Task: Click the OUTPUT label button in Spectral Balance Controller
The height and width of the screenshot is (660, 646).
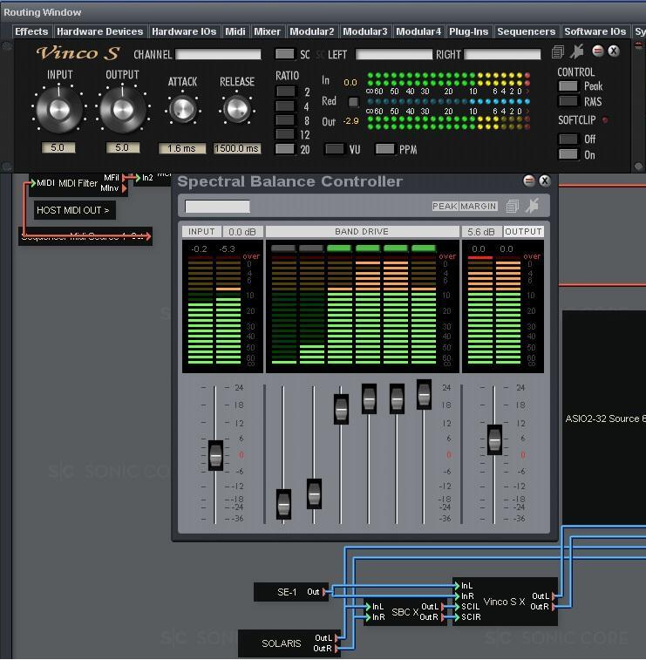Action: 523,232
